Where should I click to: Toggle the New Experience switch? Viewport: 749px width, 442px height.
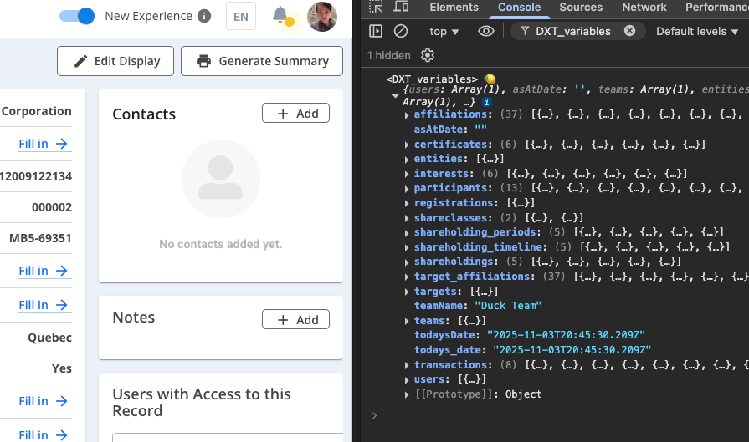pyautogui.click(x=77, y=16)
